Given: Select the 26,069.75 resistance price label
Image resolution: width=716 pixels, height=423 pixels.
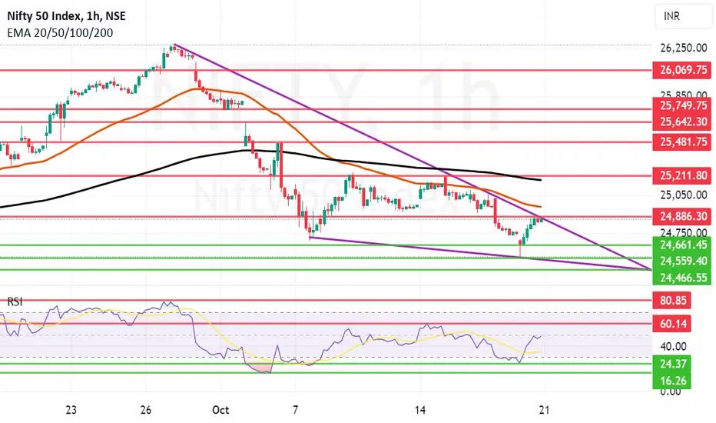Looking at the screenshot, I should [x=681, y=70].
